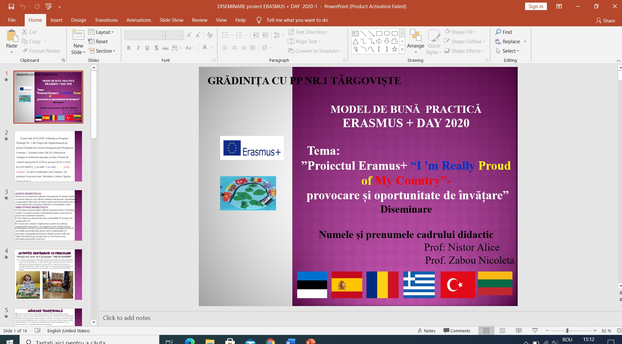
Task: Switch to the Design tab
Action: point(78,20)
